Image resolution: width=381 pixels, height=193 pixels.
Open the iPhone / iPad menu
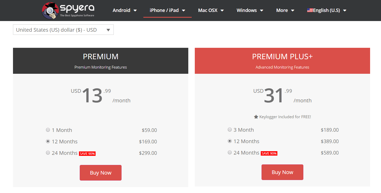167,10
